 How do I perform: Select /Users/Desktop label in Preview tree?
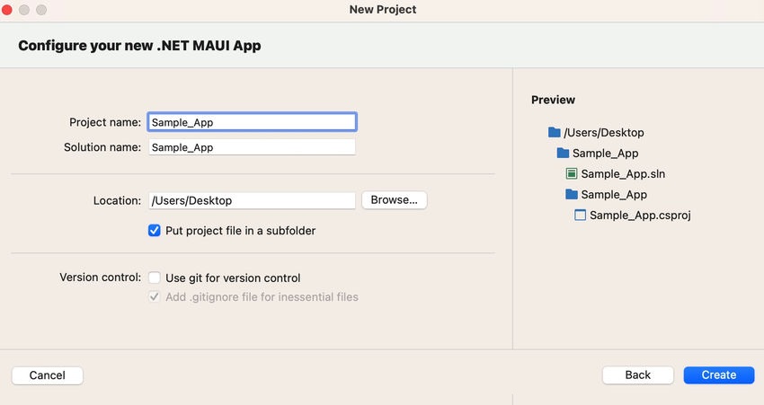point(604,133)
